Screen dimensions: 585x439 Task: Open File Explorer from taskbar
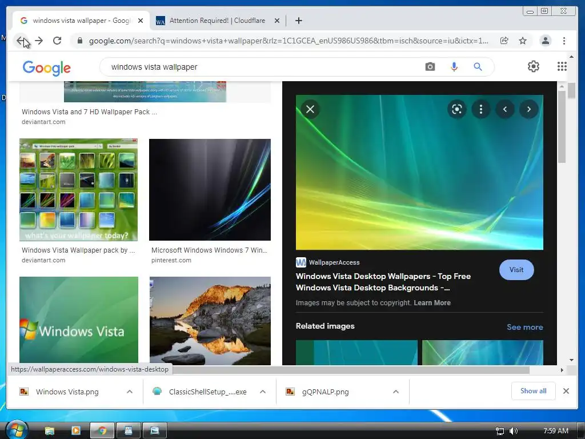[x=49, y=431]
